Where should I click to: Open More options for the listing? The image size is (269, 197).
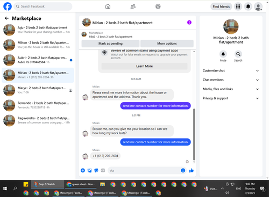[167, 43]
